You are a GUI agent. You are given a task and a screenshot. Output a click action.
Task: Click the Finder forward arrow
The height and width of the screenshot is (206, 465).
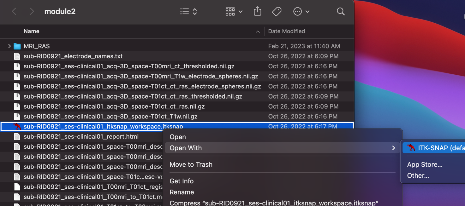pyautogui.click(x=32, y=12)
